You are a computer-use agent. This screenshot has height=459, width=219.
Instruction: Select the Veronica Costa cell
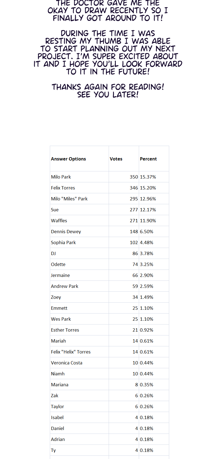[67, 363]
